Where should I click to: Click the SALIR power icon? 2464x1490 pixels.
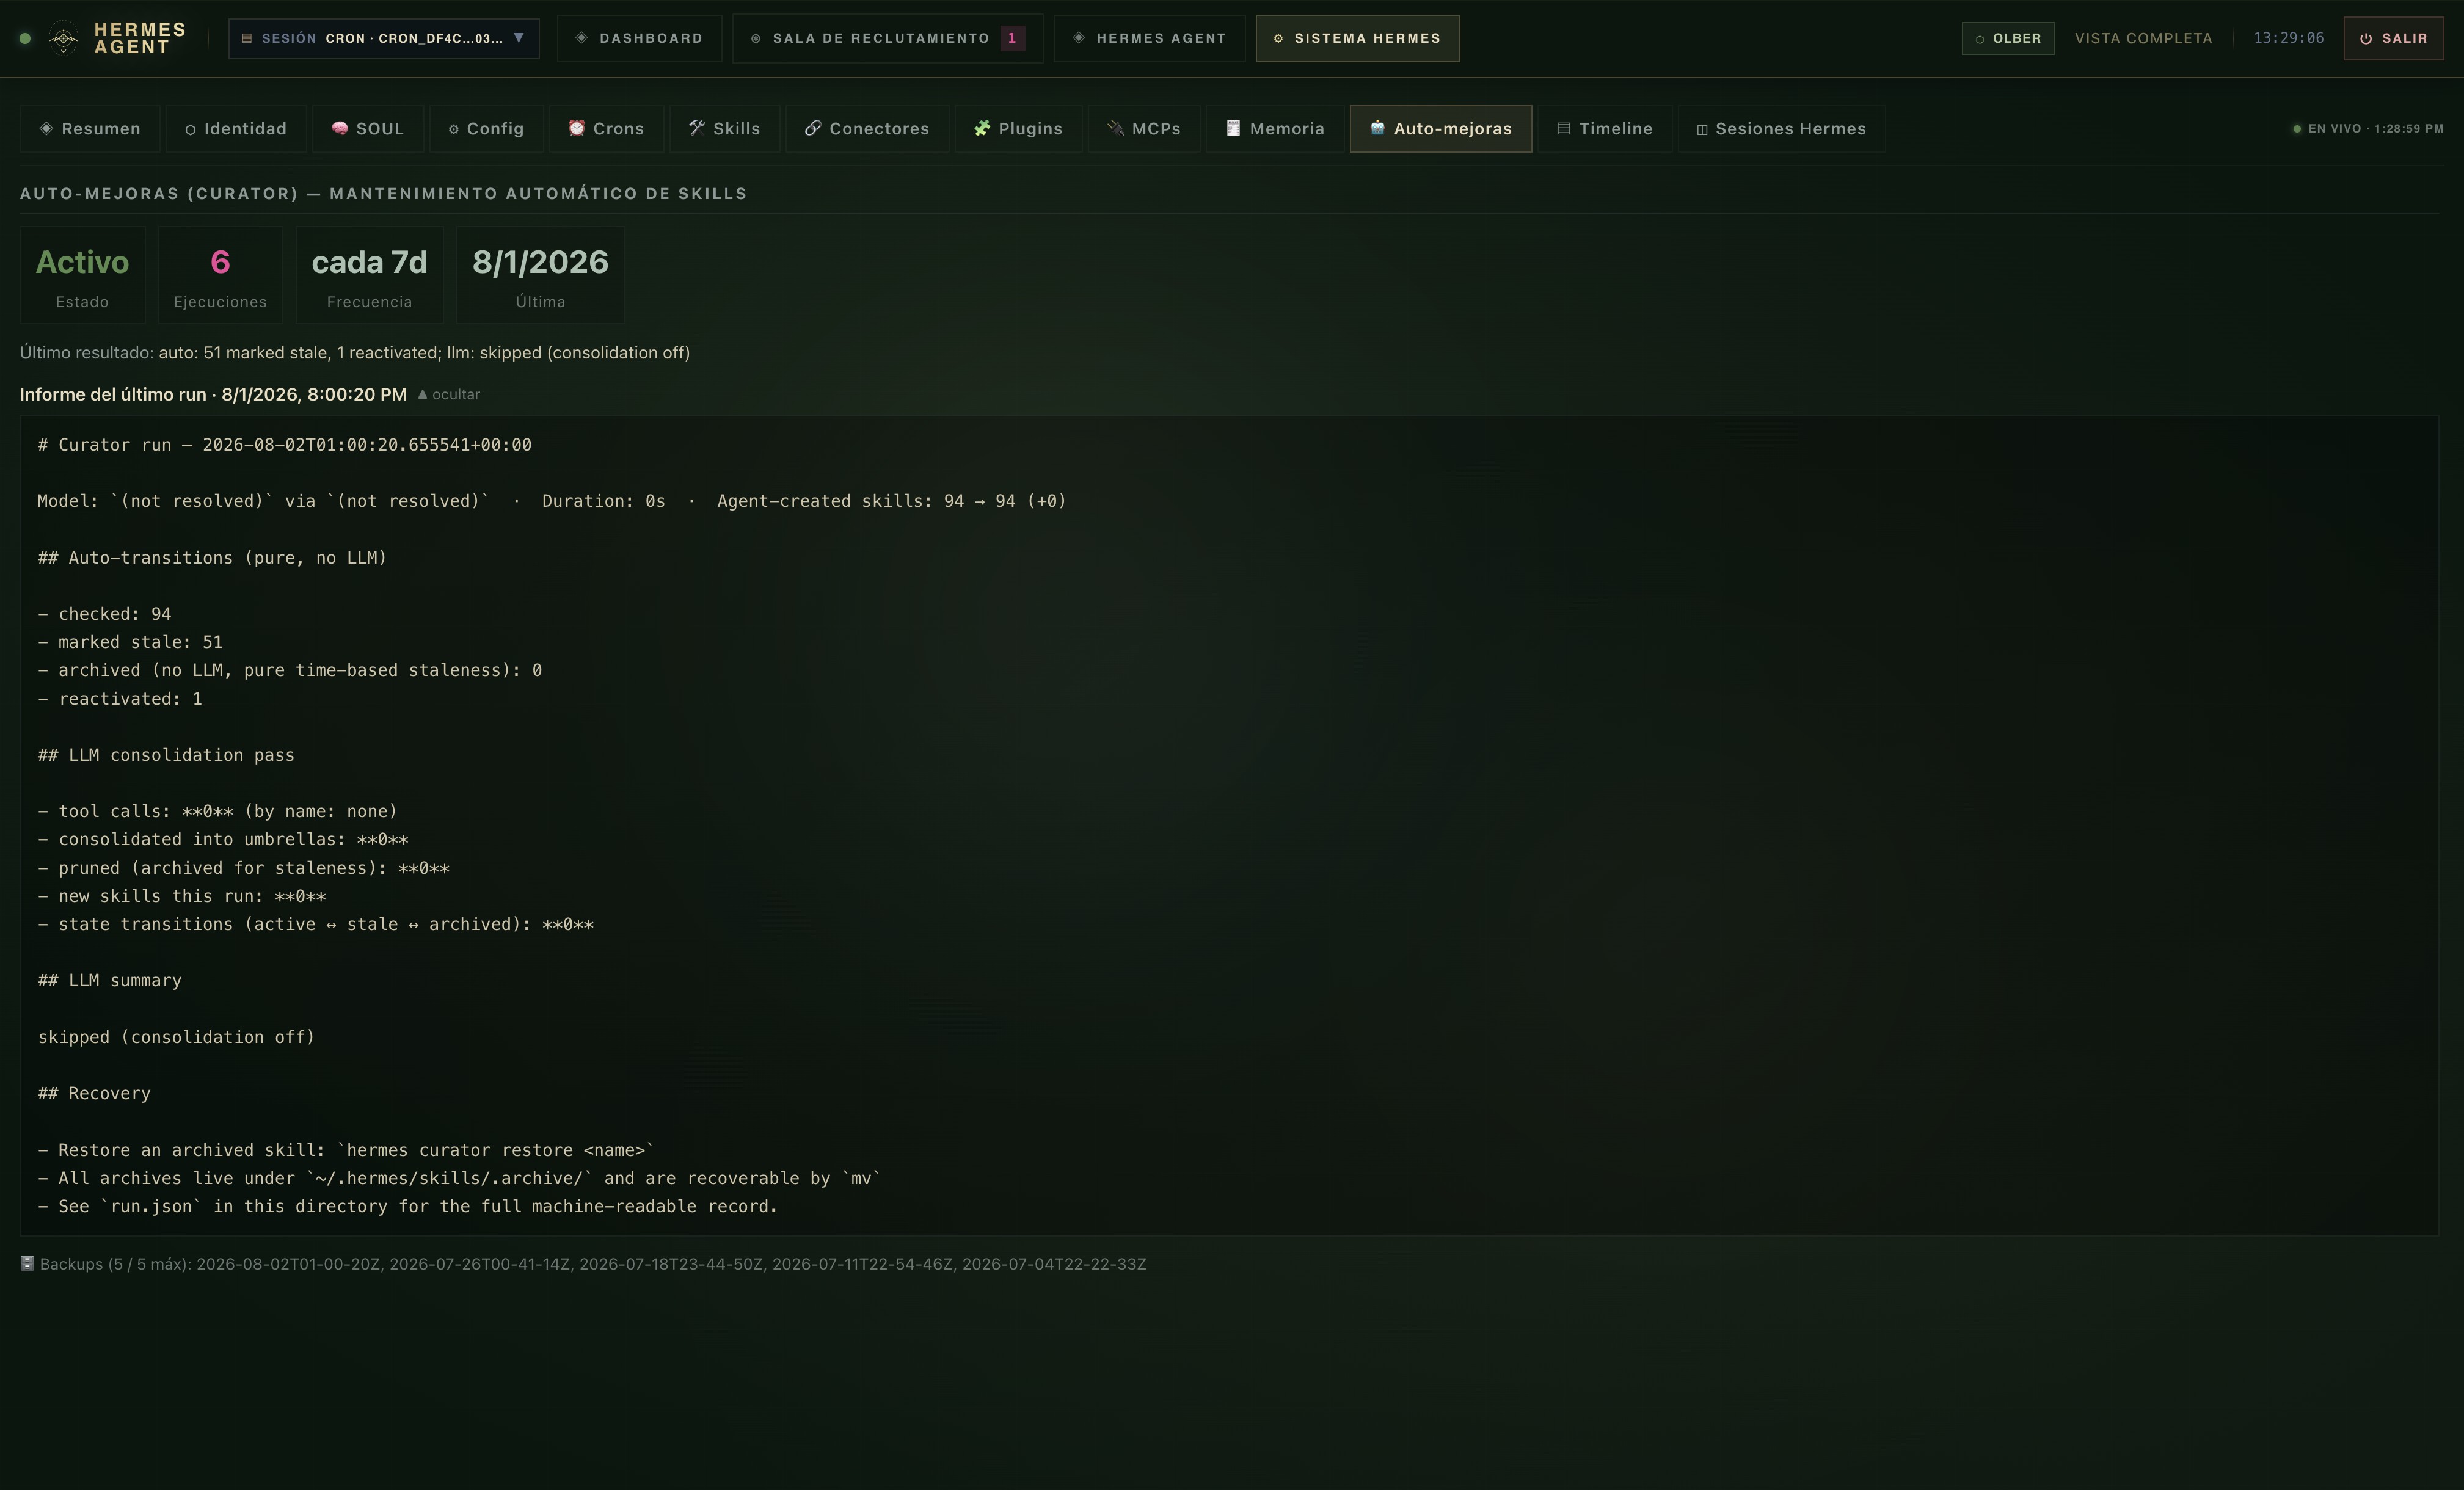[2366, 39]
